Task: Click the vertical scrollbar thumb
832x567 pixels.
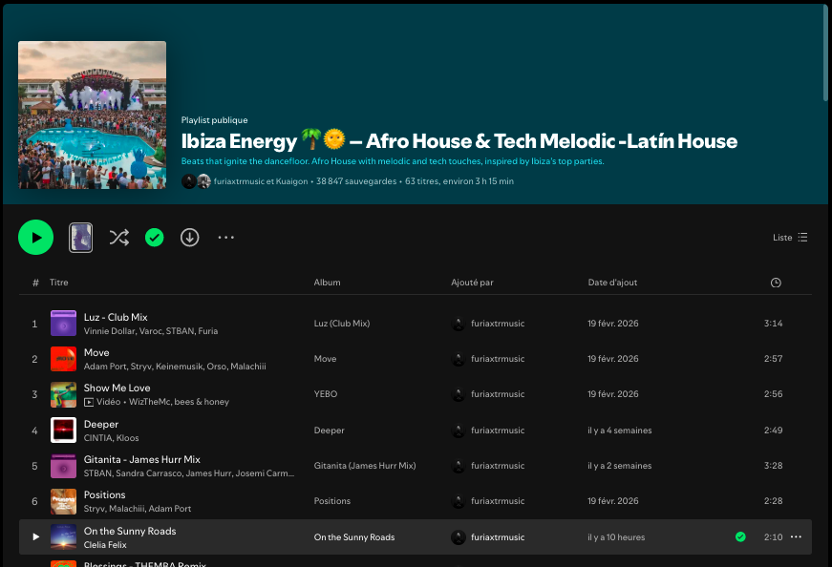Action: (825, 53)
